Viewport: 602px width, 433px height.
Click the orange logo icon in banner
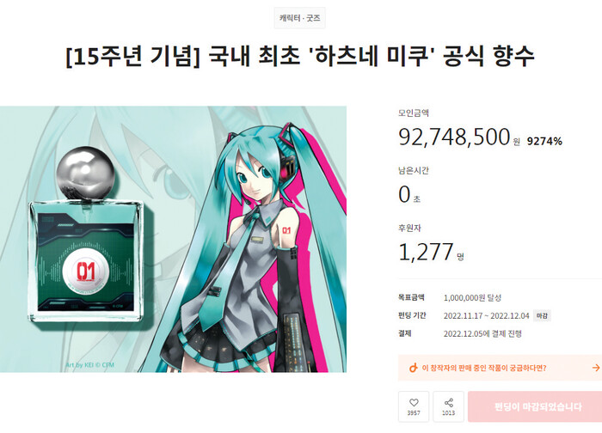tap(413, 368)
